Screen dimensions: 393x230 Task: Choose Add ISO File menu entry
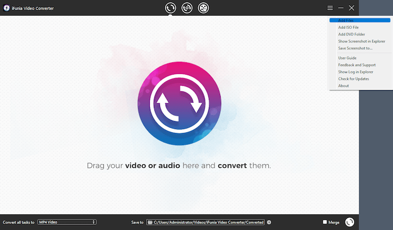pos(348,27)
